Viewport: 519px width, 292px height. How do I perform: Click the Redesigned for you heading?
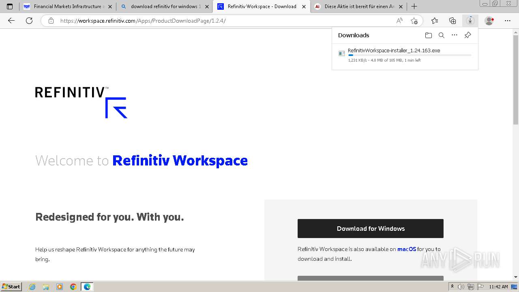[x=109, y=217]
